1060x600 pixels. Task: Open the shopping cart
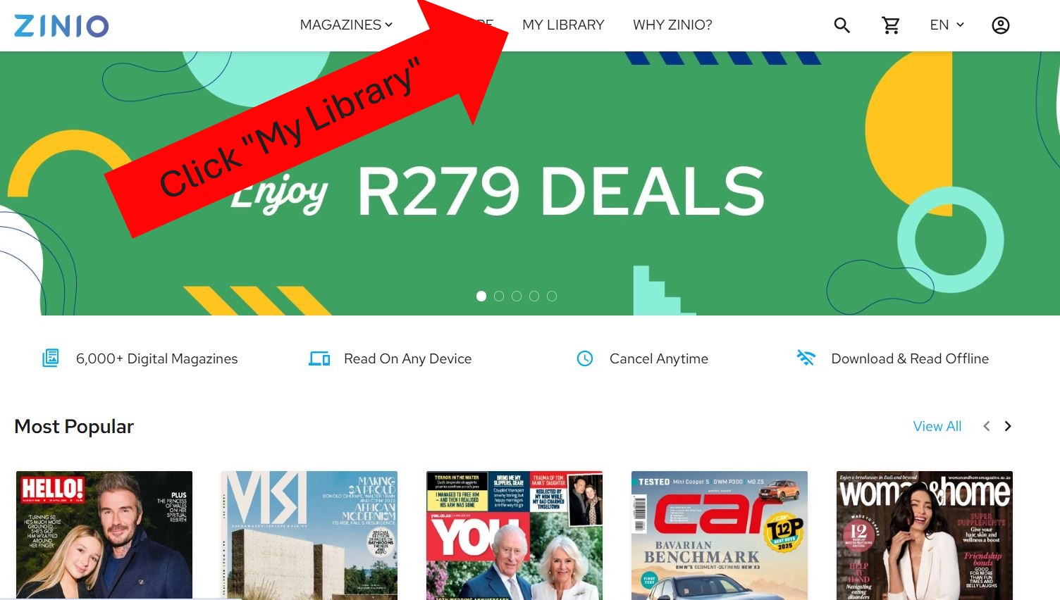pos(891,25)
